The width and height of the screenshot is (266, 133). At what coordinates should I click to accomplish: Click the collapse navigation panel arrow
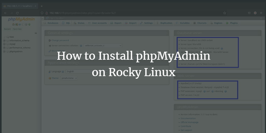pos(43,18)
